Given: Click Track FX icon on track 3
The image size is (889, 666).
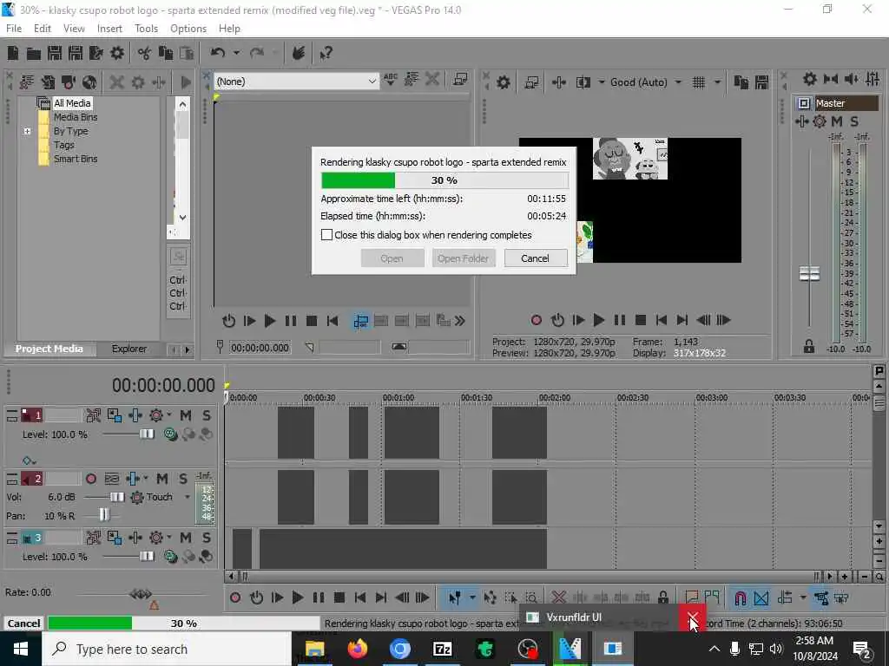Looking at the screenshot, I should pyautogui.click(x=156, y=538).
